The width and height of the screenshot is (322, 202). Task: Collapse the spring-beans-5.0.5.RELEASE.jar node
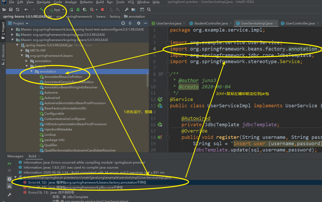[18, 45]
